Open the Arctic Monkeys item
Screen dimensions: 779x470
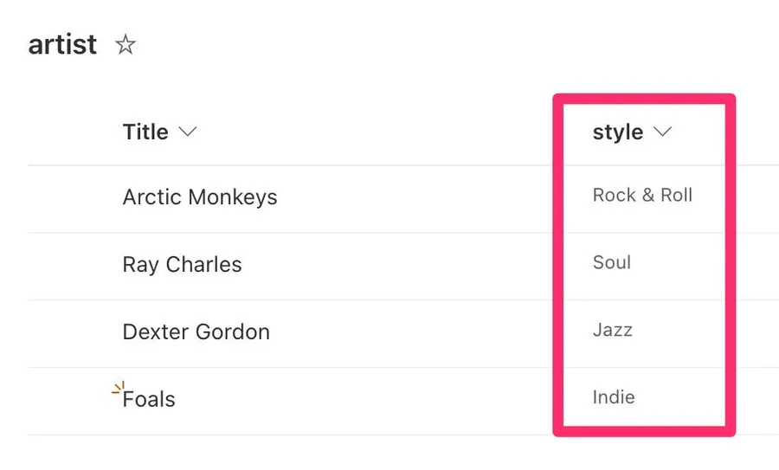(x=200, y=197)
